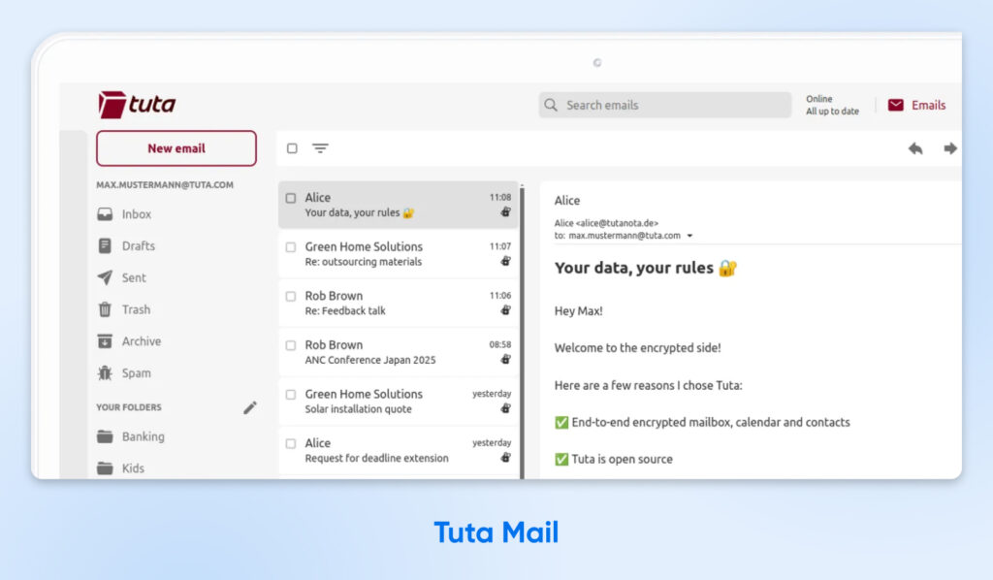993x580 pixels.
Task: Reply using the back arrow icon
Action: (x=913, y=148)
